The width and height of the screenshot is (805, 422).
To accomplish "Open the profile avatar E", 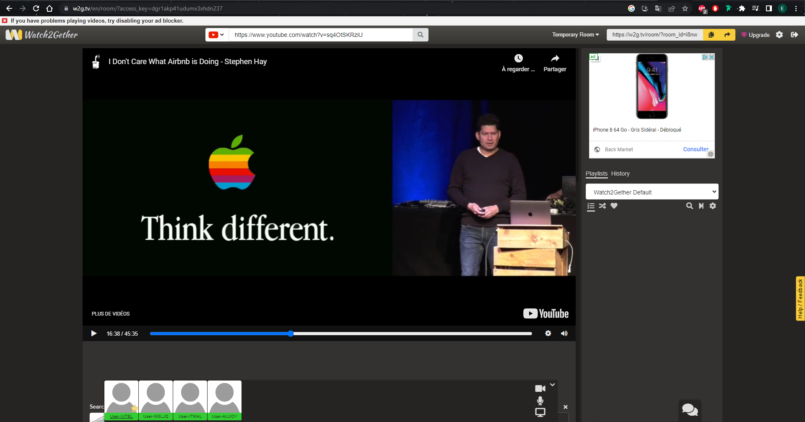I will click(782, 8).
